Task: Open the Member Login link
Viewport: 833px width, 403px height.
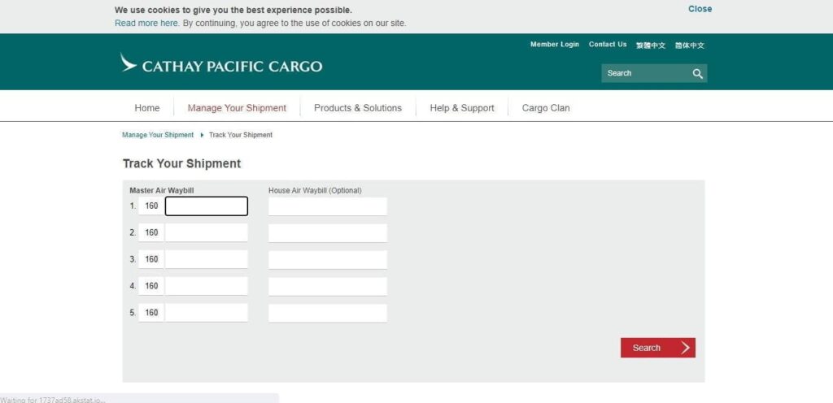Action: point(555,45)
